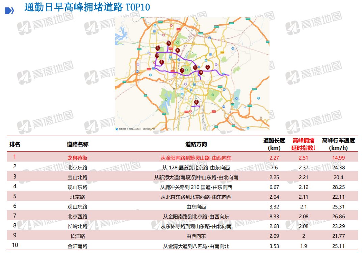This screenshot has width=363, height=253.
Task: Click the peak speed value 28.25
Action: (338, 187)
